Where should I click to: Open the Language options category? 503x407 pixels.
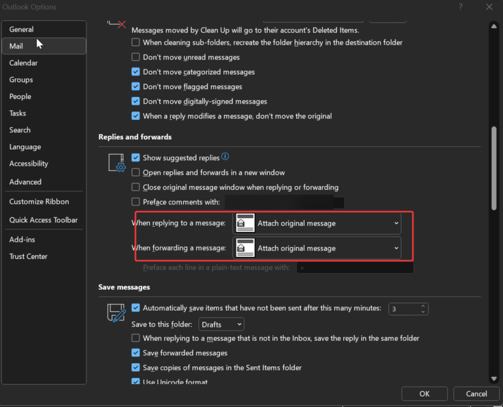(44, 147)
